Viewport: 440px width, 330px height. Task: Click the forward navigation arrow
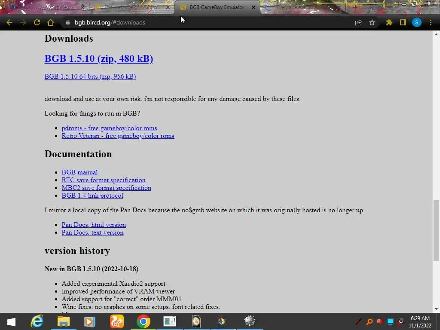(x=23, y=22)
